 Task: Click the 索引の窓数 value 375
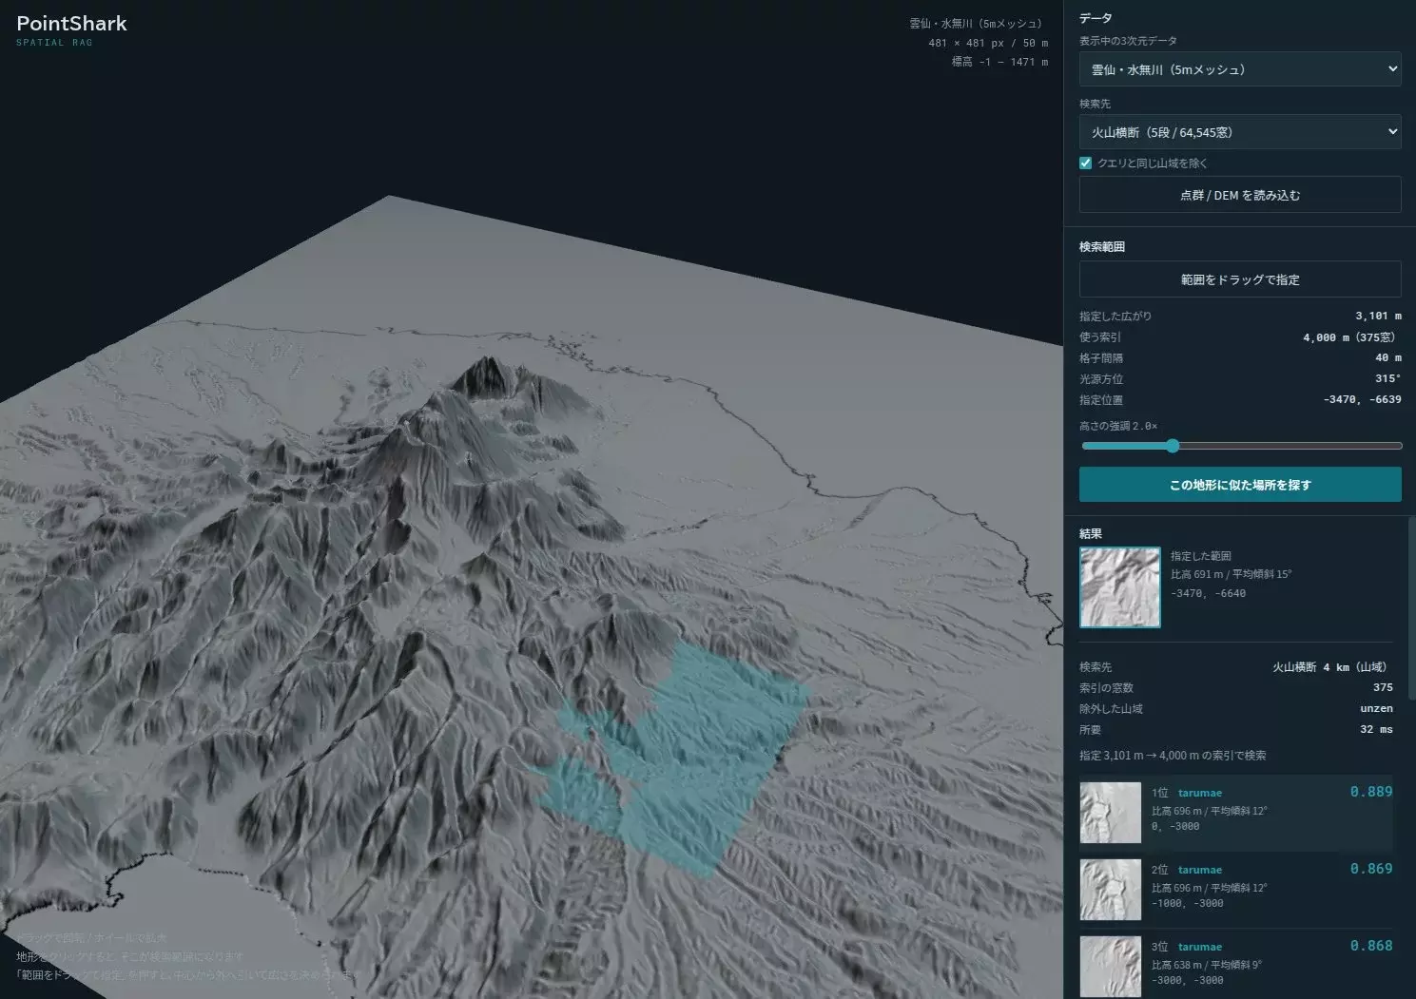pos(1383,688)
